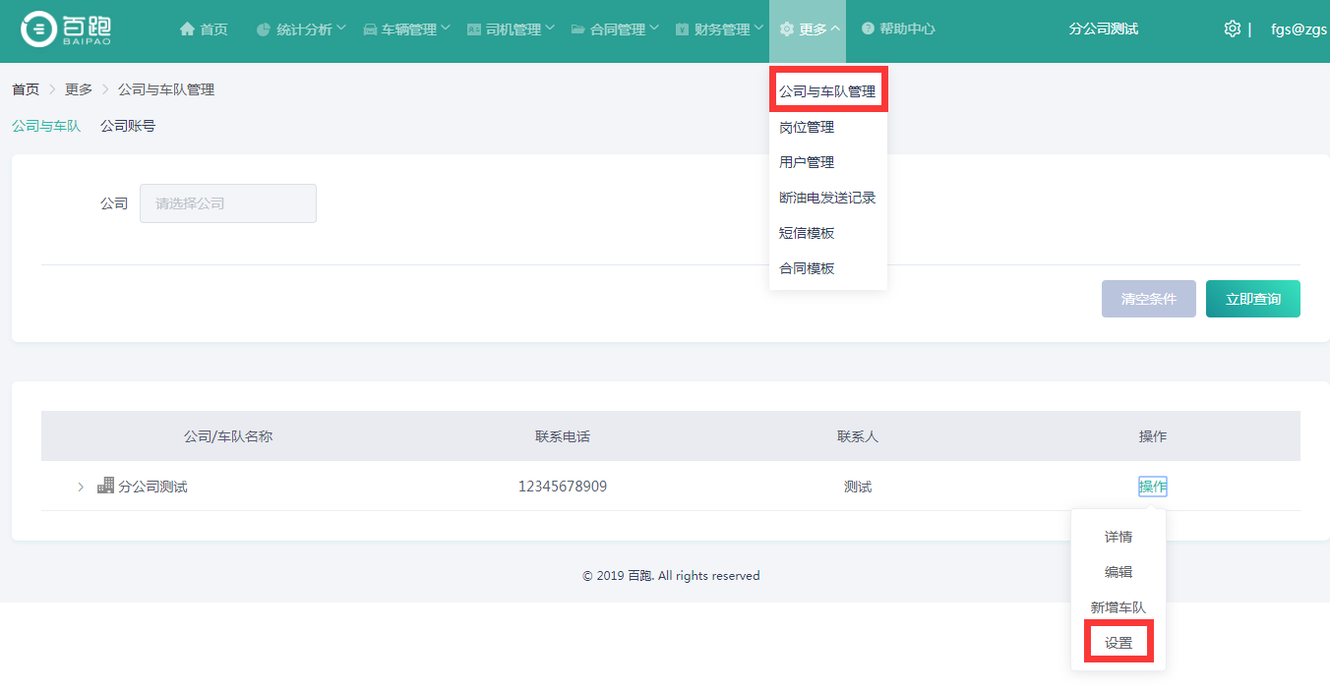This screenshot has width=1330, height=689.
Task: Click the home icon in navigation bar
Action: [x=187, y=29]
